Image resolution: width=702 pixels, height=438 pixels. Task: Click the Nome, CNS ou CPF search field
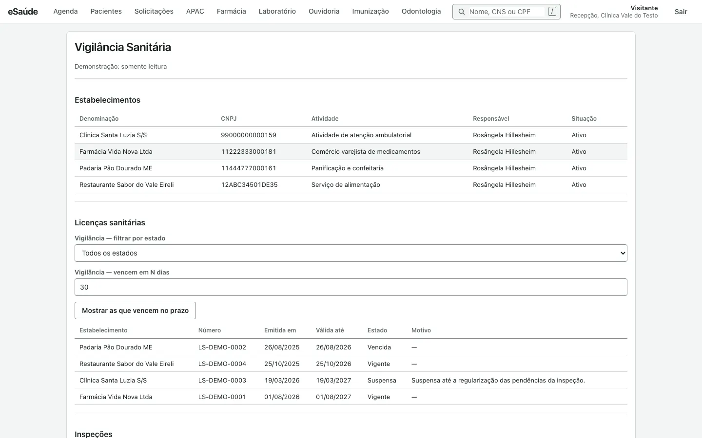pyautogui.click(x=506, y=12)
